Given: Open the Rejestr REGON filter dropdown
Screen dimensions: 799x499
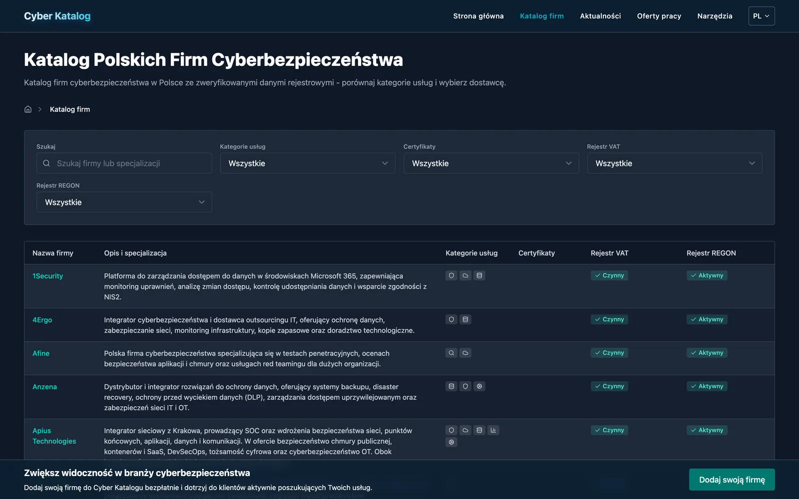Looking at the screenshot, I should point(124,202).
